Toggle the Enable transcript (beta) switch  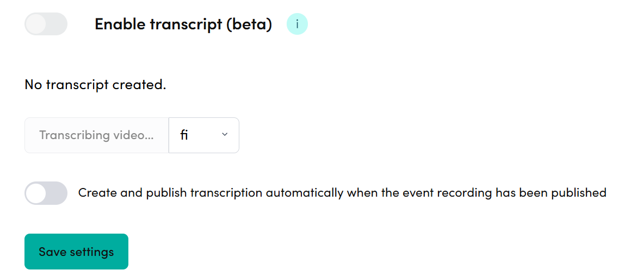pyautogui.click(x=46, y=24)
